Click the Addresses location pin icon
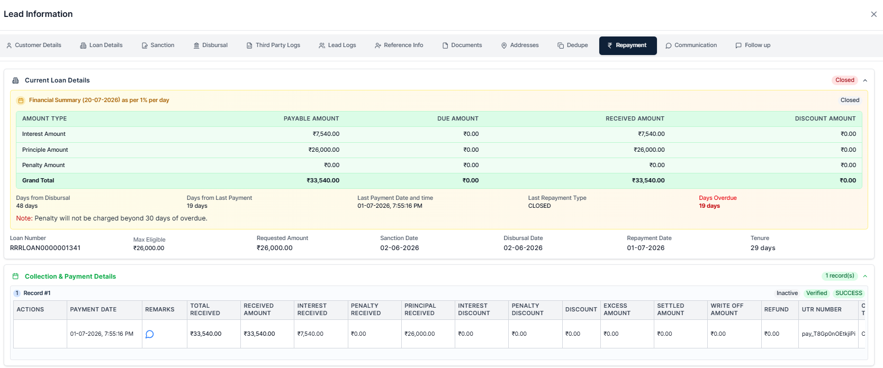This screenshot has height=368, width=883. pyautogui.click(x=504, y=45)
